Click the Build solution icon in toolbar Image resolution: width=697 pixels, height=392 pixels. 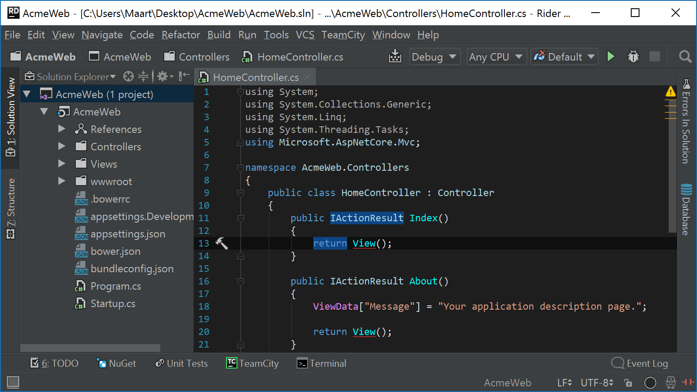click(395, 57)
